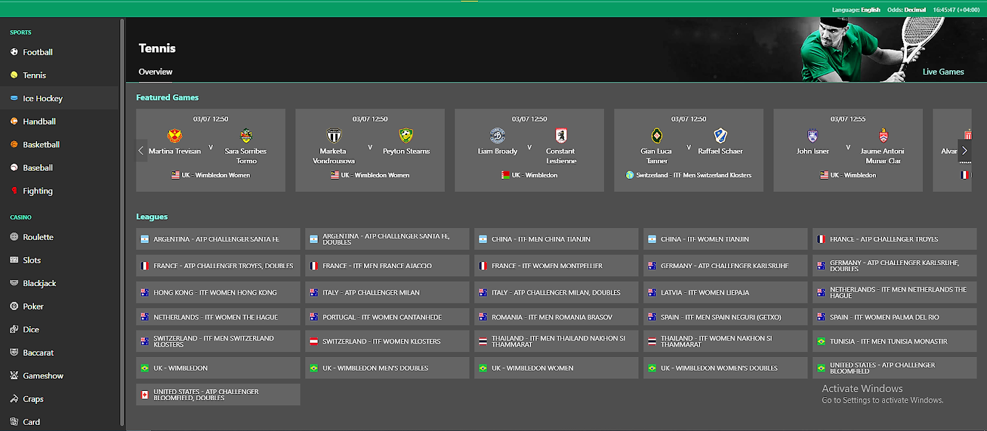Open the Language English selector
Screen dimensions: 987x431
click(x=856, y=10)
